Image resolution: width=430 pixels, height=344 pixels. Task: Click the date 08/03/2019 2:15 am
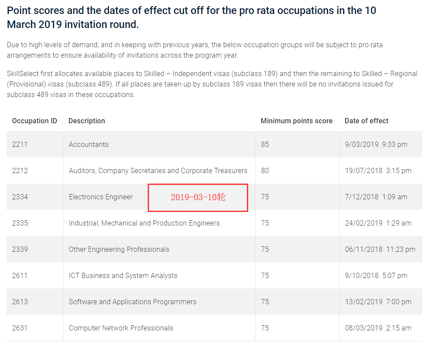click(378, 328)
